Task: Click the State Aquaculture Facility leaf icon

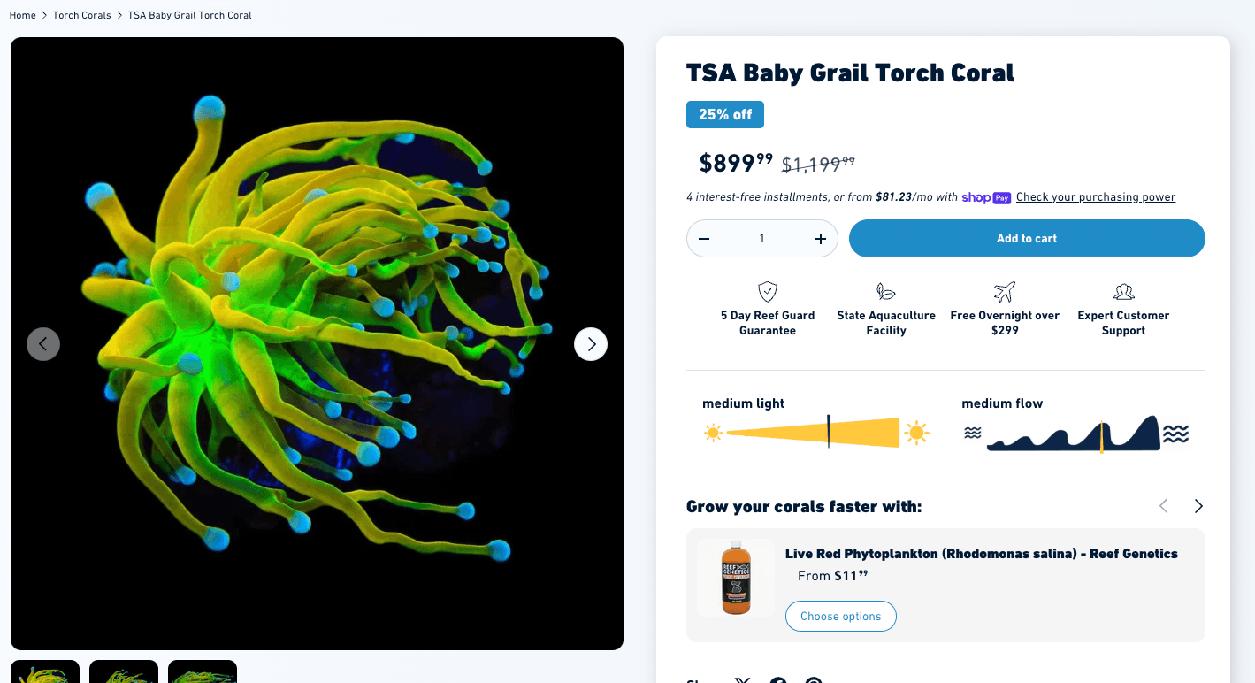Action: click(885, 291)
